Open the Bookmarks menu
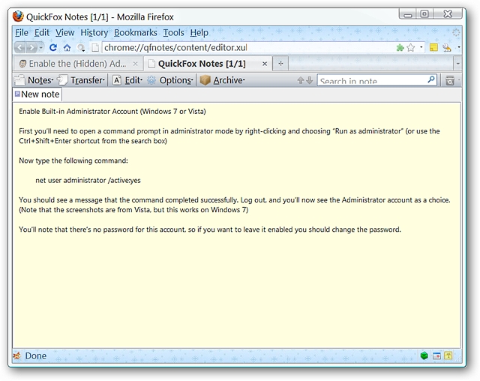Viewport: 480px width, 381px height. [136, 32]
